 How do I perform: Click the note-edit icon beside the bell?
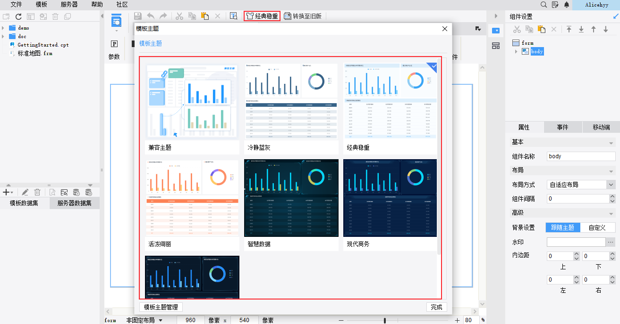pyautogui.click(x=555, y=4)
